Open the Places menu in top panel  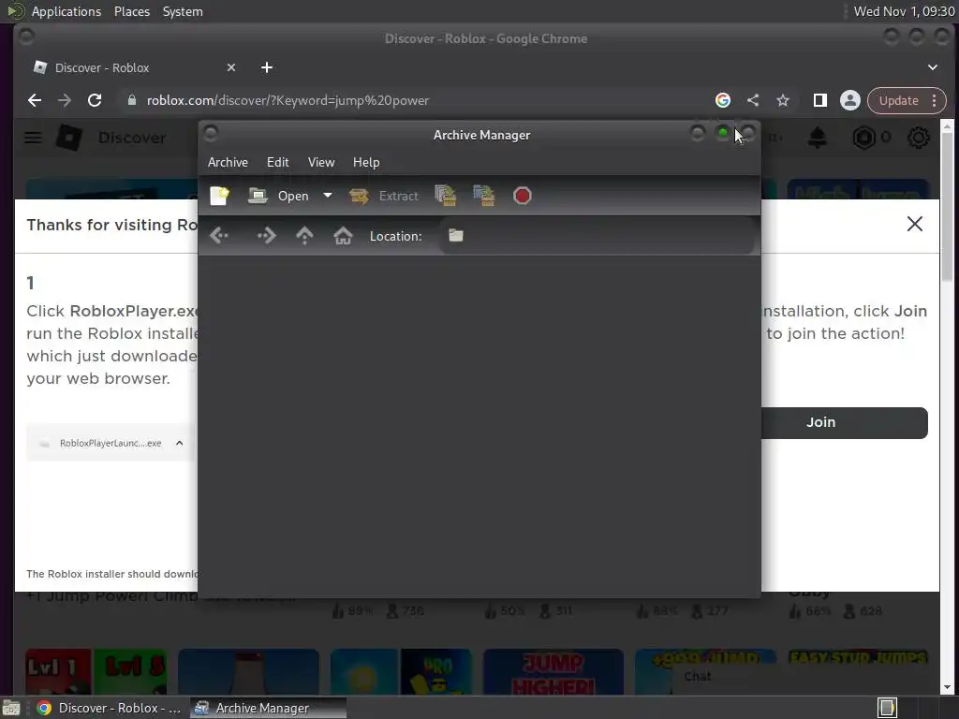(x=132, y=11)
